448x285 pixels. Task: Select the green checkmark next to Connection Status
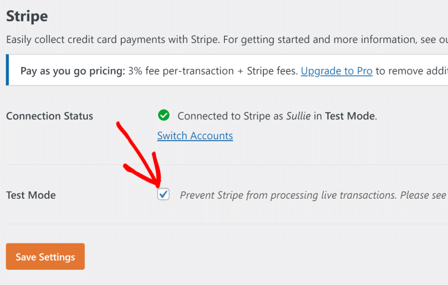tap(164, 116)
